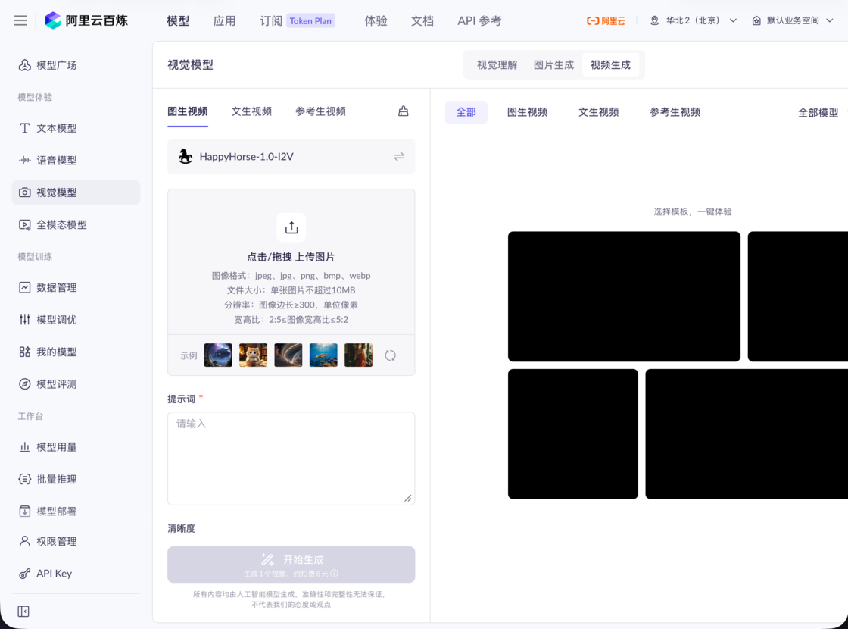The height and width of the screenshot is (629, 848).
Task: Click the 阿里云 logo link
Action: (x=606, y=20)
